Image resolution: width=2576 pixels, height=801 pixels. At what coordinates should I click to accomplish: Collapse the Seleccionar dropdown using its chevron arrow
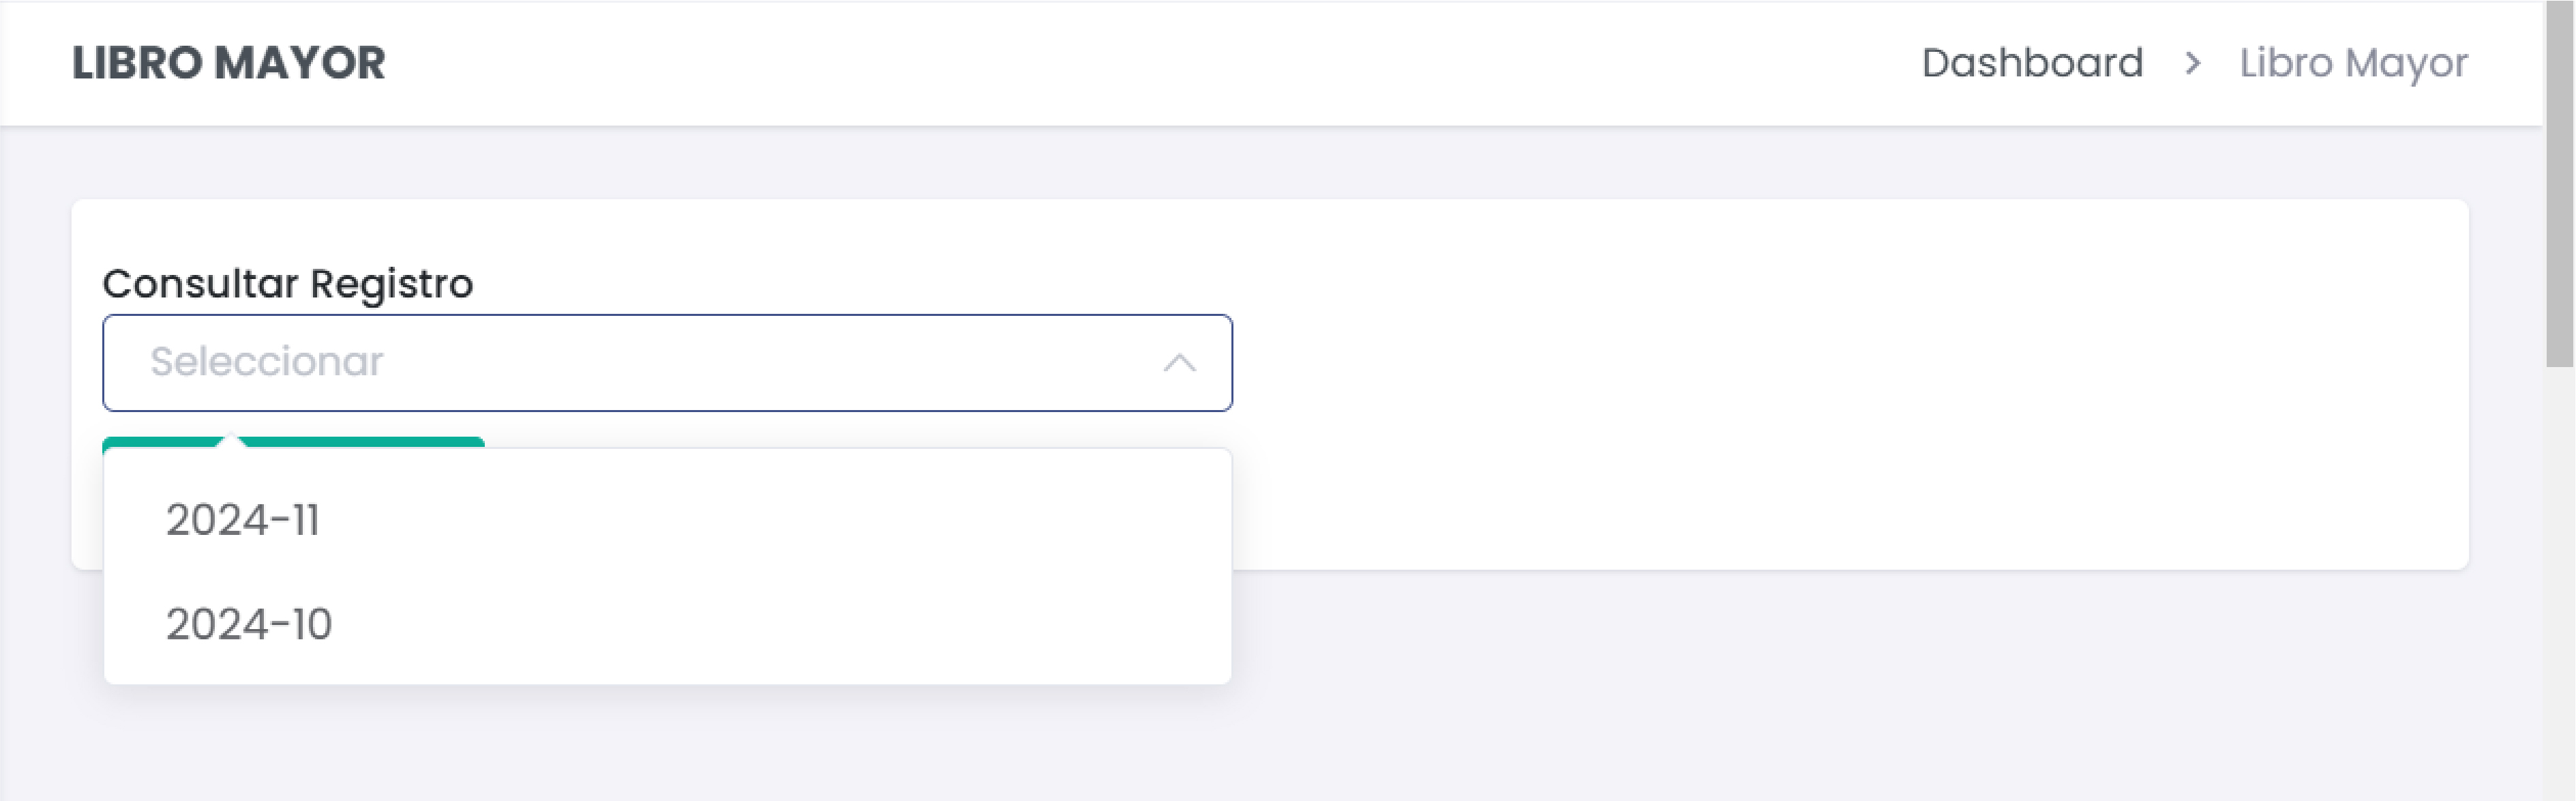(x=1179, y=362)
